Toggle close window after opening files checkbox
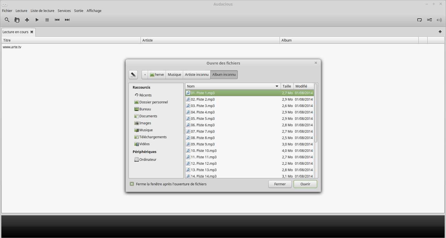This screenshot has height=238, width=446. tap(132, 184)
